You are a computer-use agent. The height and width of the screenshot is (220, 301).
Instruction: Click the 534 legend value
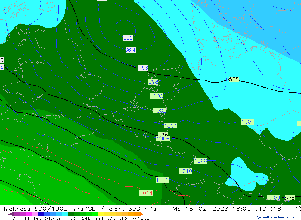click(74, 218)
